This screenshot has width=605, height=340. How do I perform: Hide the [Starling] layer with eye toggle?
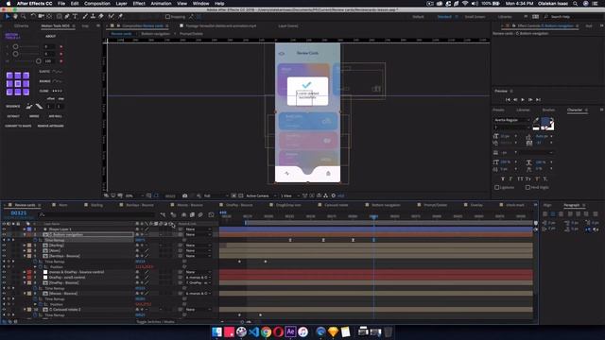(x=4, y=246)
